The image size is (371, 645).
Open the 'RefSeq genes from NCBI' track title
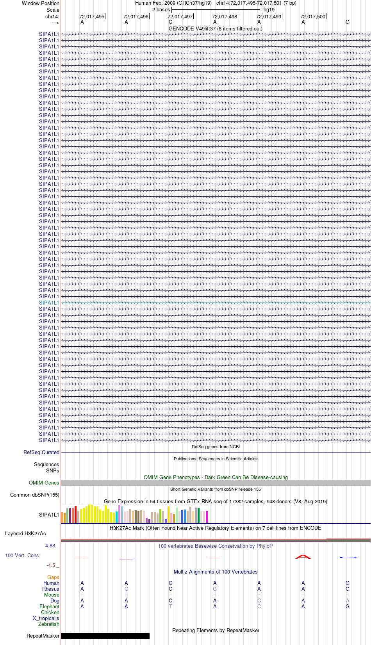[x=216, y=447]
